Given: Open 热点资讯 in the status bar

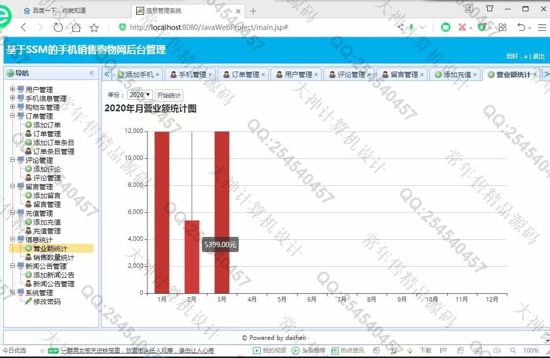Looking at the screenshot, I should [348, 350].
